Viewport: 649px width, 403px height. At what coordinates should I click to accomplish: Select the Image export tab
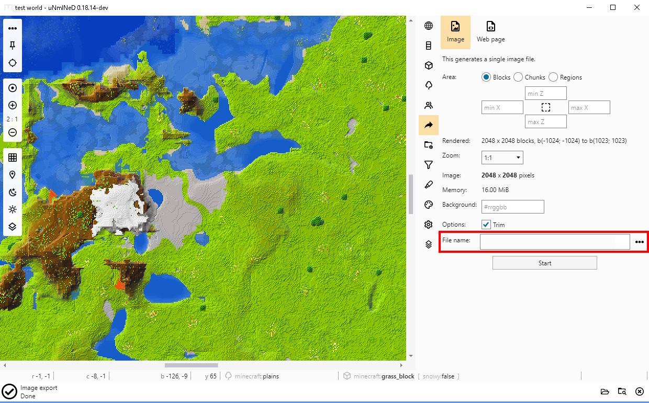[455, 32]
